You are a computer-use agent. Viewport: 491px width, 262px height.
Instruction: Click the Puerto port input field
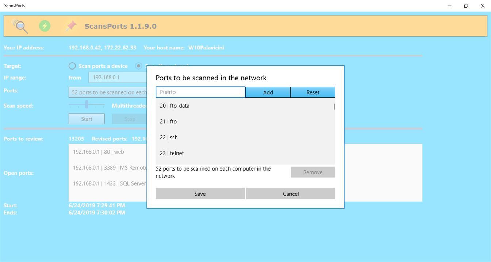200,92
